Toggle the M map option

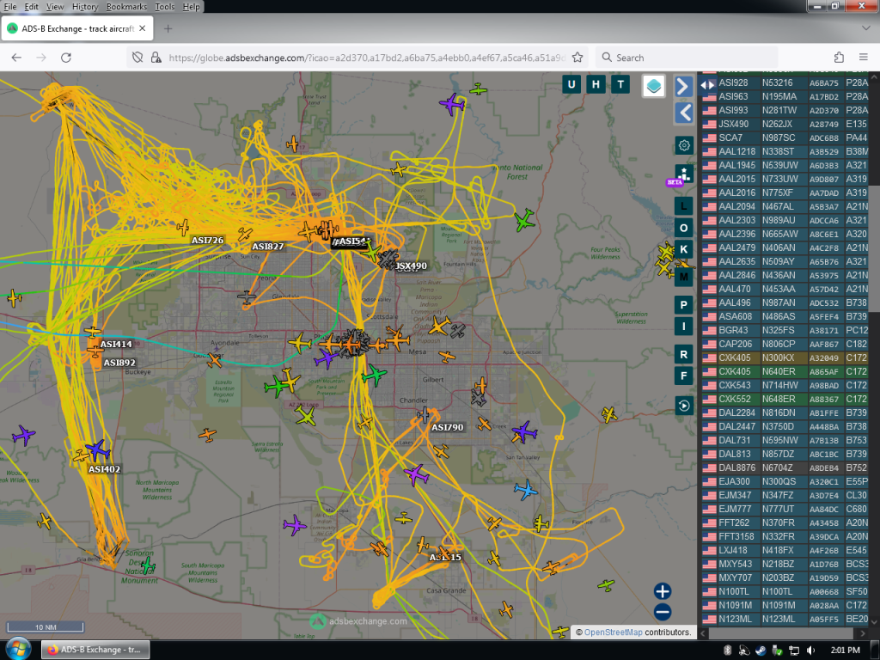tap(683, 278)
